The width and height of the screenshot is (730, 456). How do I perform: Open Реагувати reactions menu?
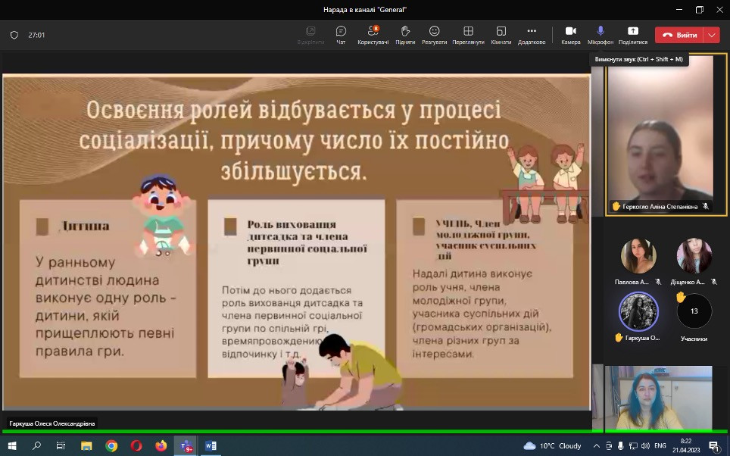click(435, 35)
